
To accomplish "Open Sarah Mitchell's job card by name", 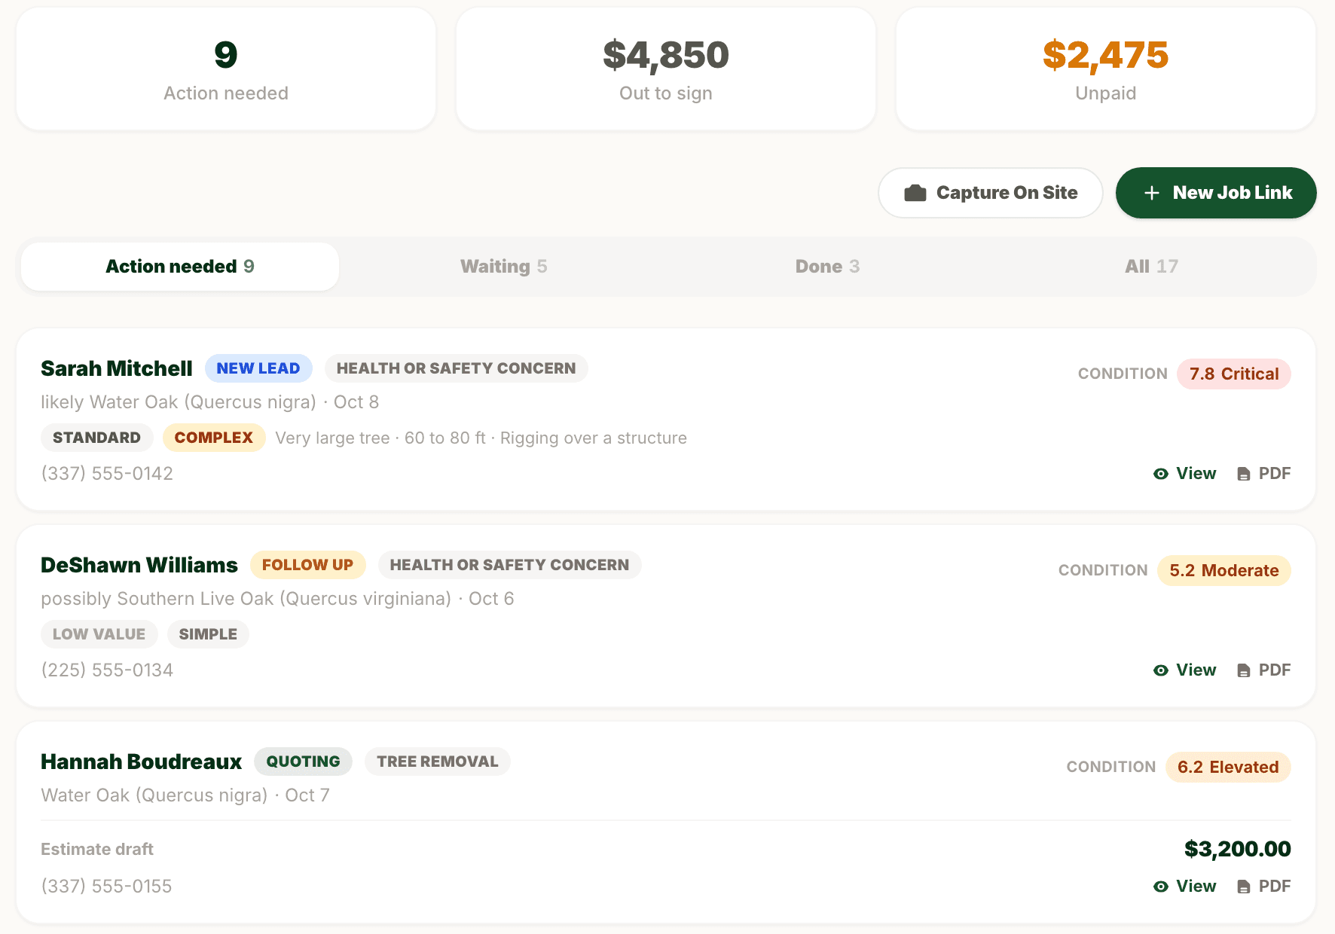I will (x=117, y=368).
